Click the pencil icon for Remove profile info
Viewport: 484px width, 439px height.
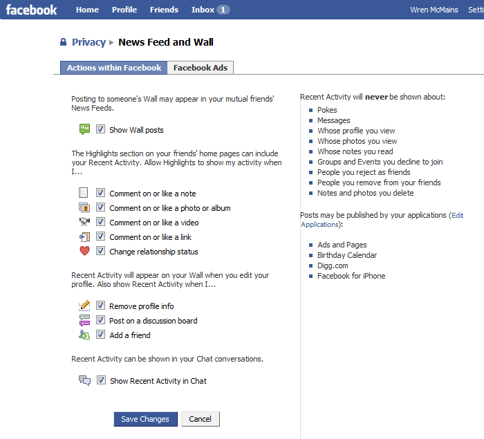[84, 306]
